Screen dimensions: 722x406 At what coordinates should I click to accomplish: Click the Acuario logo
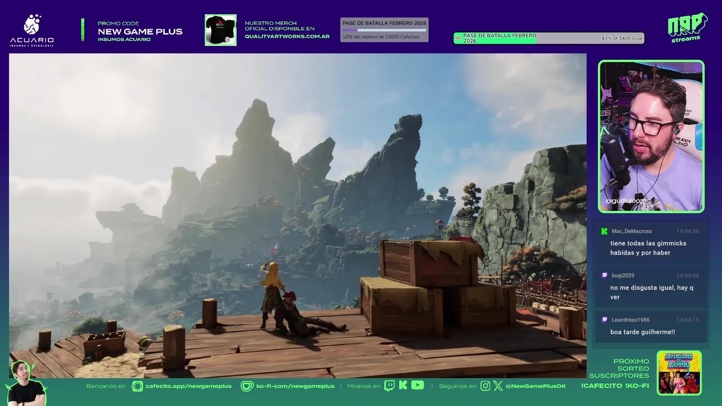click(32, 30)
